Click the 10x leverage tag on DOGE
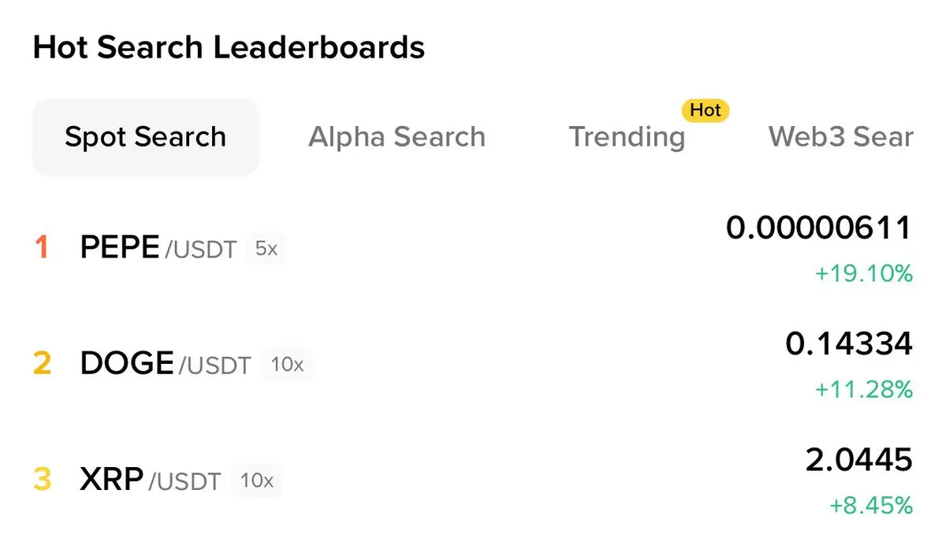Viewport: 946px width, 538px height. (x=287, y=365)
